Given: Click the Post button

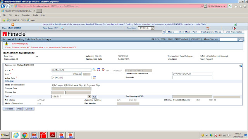Looking at the screenshot, I should coord(19,109).
